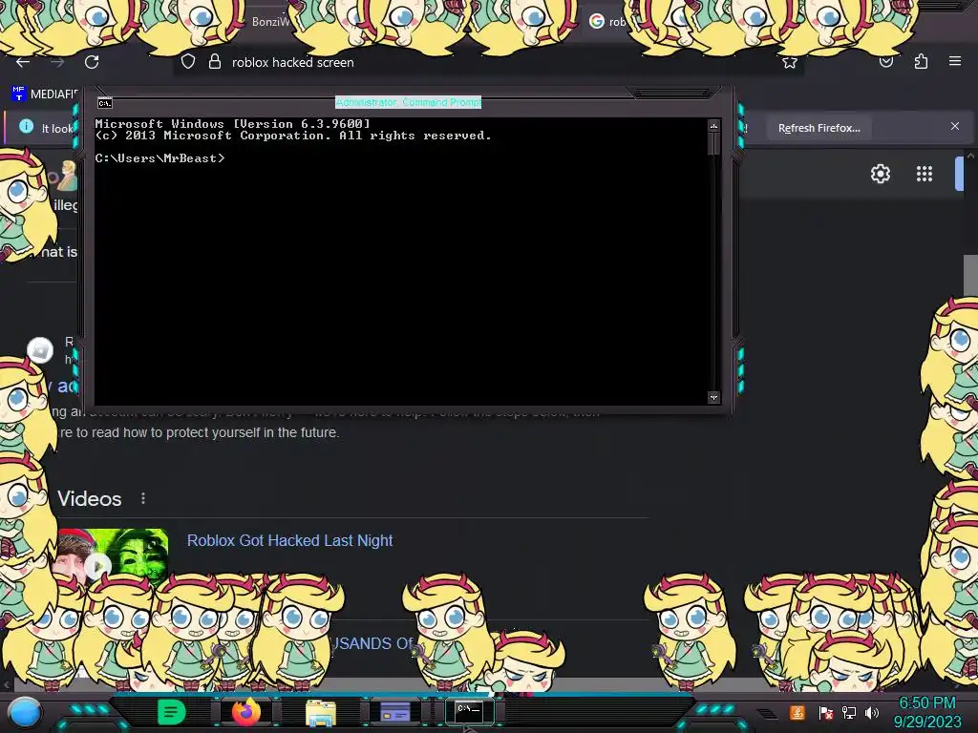Image resolution: width=978 pixels, height=733 pixels.
Task: Click the Java tray icon
Action: [797, 712]
